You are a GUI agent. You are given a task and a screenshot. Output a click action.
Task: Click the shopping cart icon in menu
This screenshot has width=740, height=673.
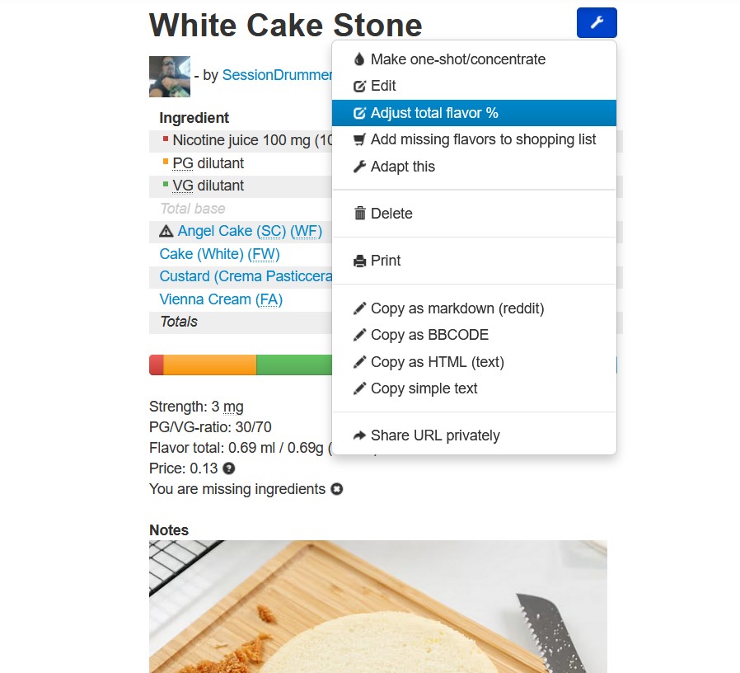359,139
